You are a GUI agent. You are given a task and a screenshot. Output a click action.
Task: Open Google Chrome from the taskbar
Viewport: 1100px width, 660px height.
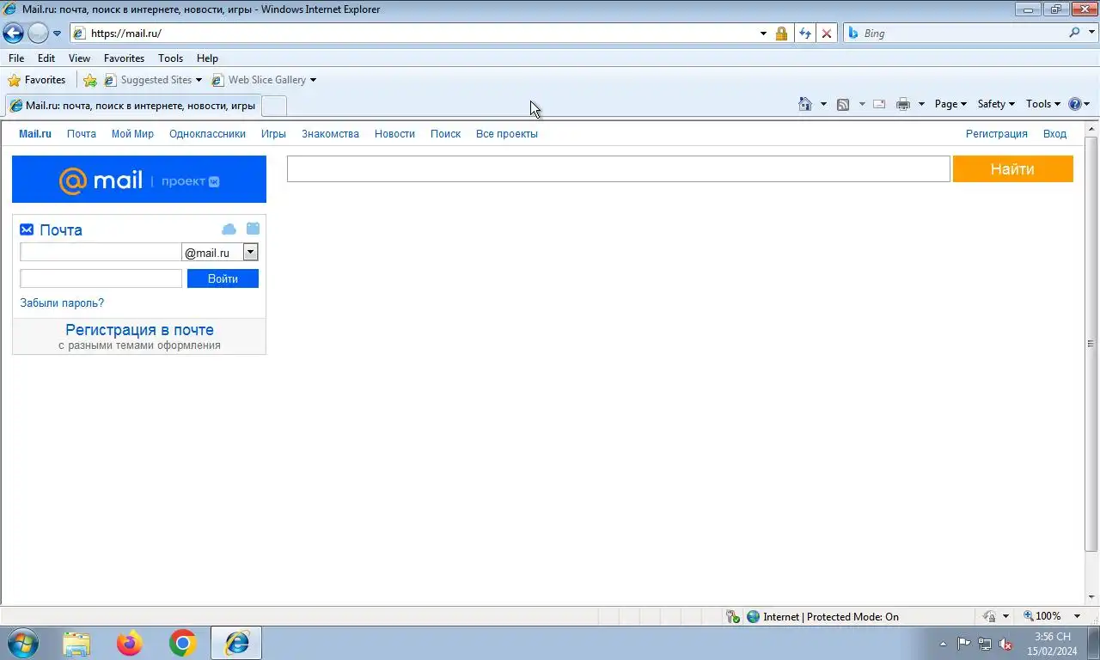pyautogui.click(x=182, y=643)
